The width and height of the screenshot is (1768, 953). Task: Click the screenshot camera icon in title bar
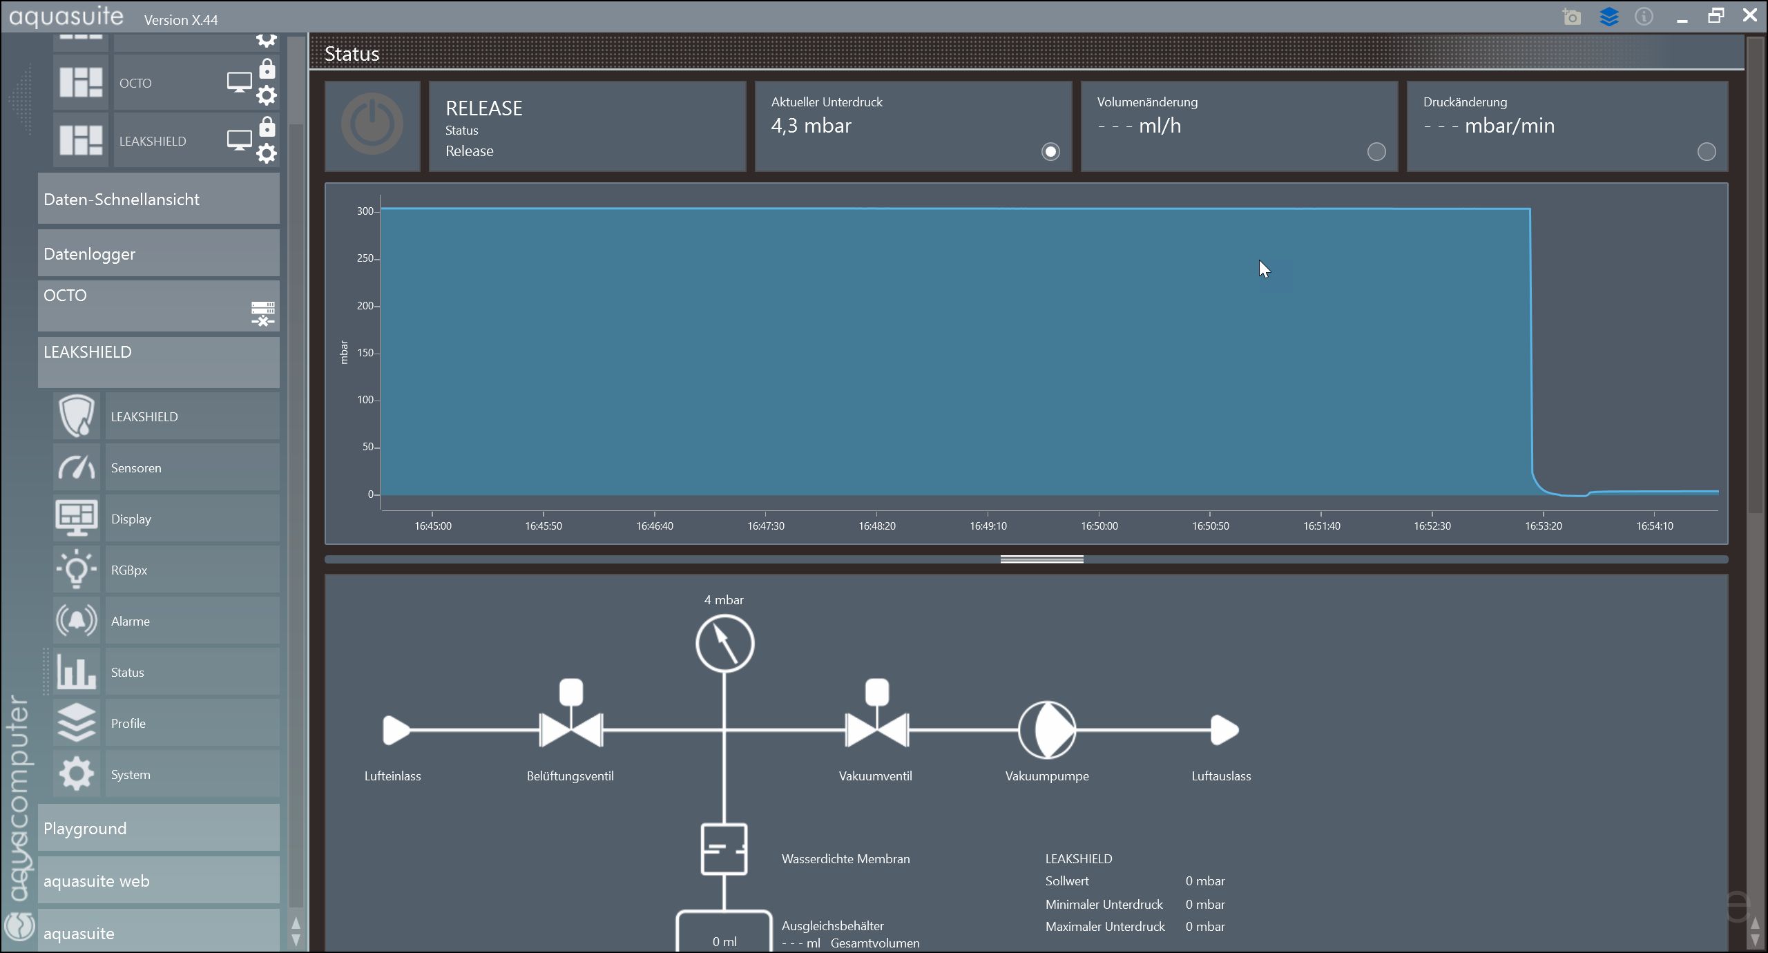coord(1571,17)
